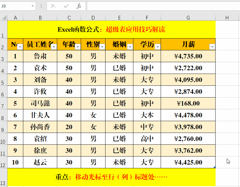Click the name cell 袁术
This screenshot has height=187, width=240.
40,68
